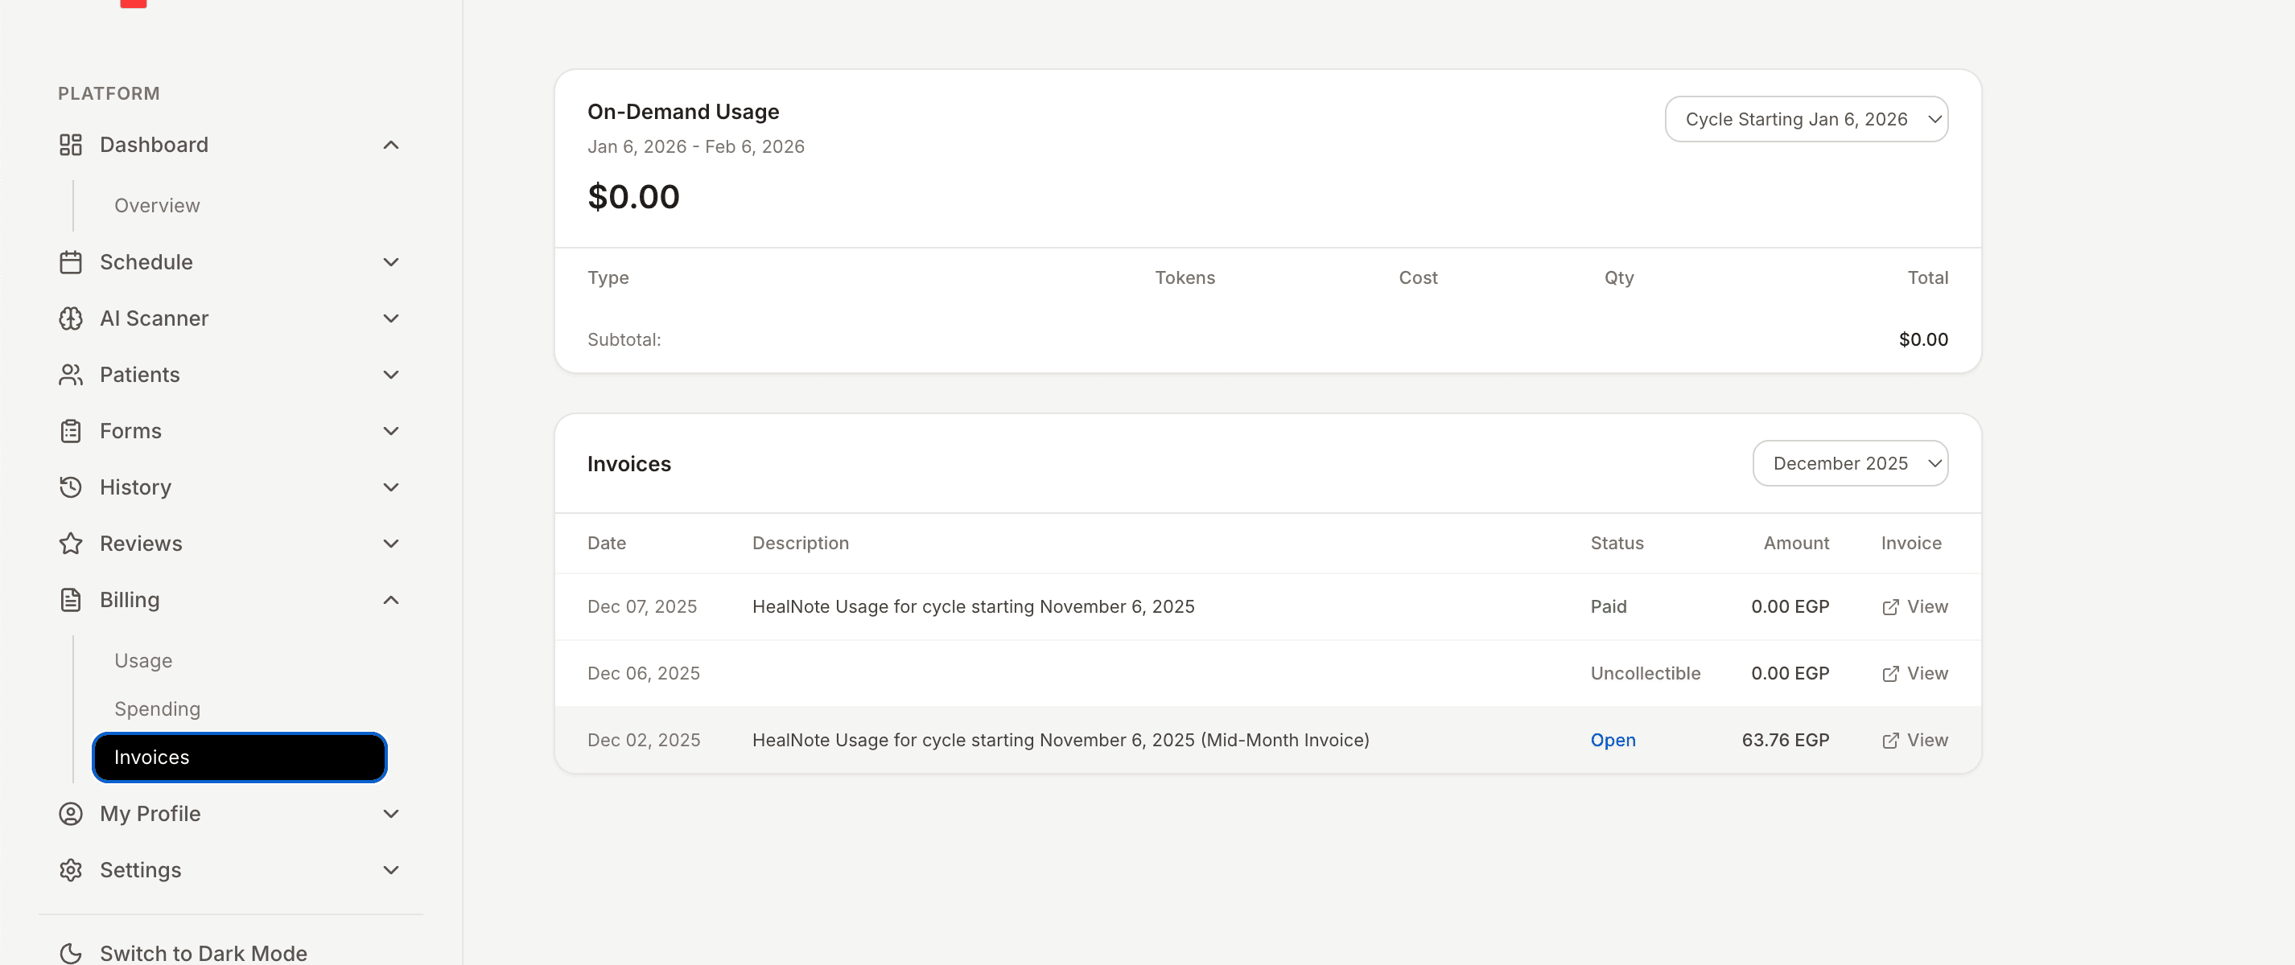Open the History menu label

click(x=135, y=487)
